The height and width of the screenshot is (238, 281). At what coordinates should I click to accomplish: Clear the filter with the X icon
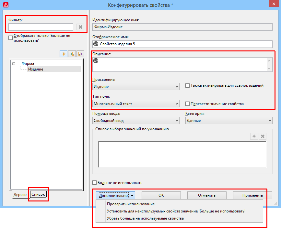tap(80, 27)
